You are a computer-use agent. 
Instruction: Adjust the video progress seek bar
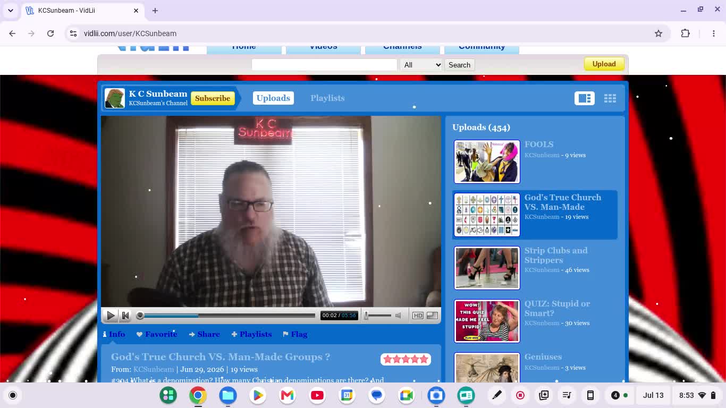[227, 316]
